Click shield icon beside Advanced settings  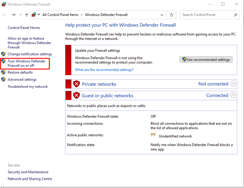(3, 80)
